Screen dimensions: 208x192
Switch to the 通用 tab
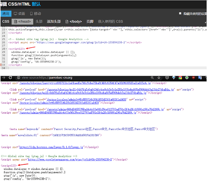[x=6, y=14]
